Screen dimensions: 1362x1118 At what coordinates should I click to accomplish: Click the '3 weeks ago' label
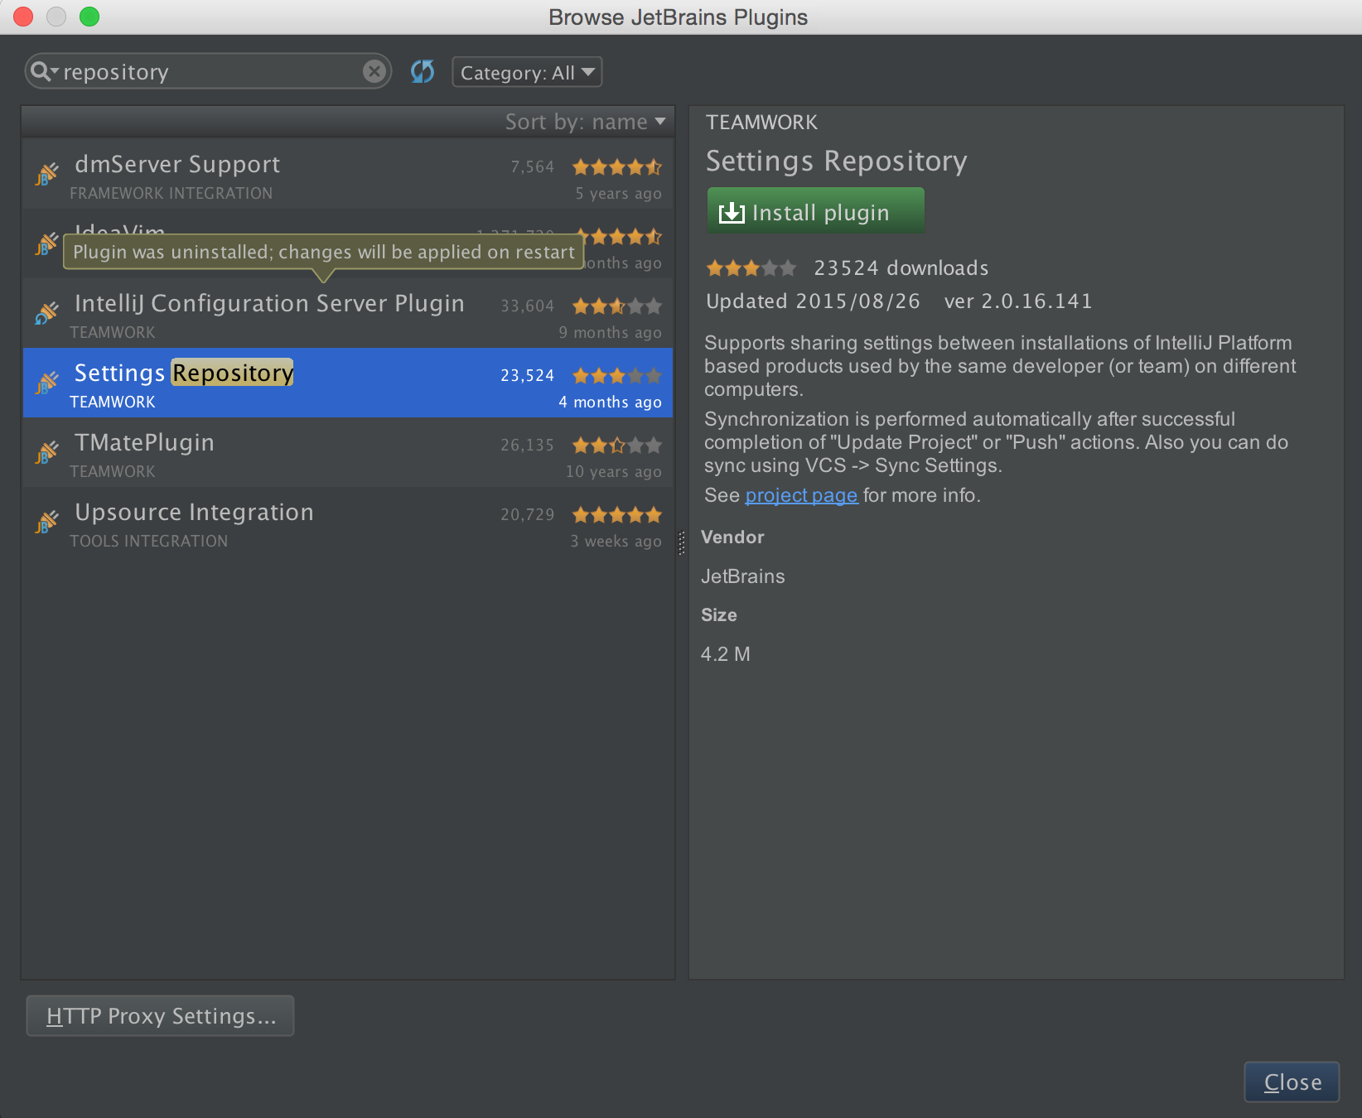click(x=616, y=541)
